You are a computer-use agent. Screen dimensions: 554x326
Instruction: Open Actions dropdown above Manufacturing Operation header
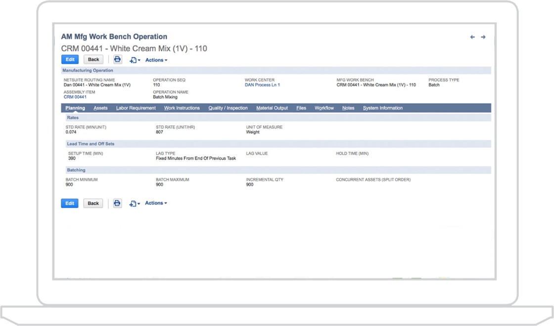156,60
